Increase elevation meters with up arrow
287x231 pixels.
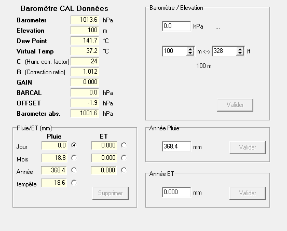point(190,49)
